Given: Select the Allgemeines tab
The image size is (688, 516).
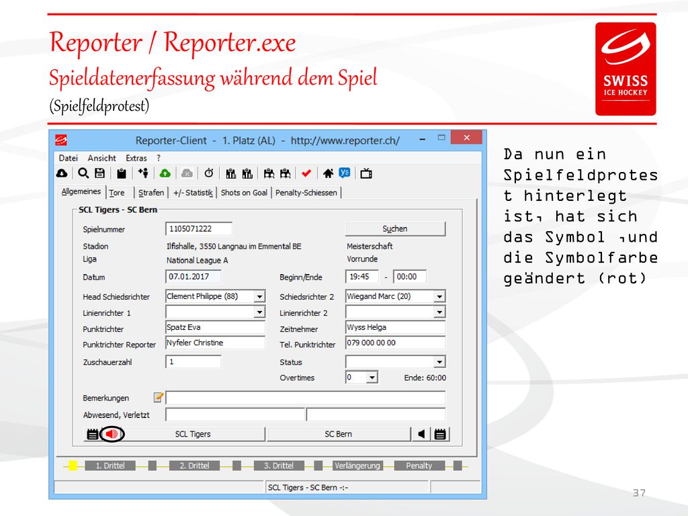Looking at the screenshot, I should [x=81, y=191].
